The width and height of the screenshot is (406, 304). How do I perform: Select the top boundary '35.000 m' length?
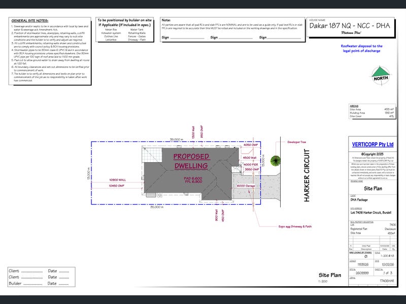(176, 140)
